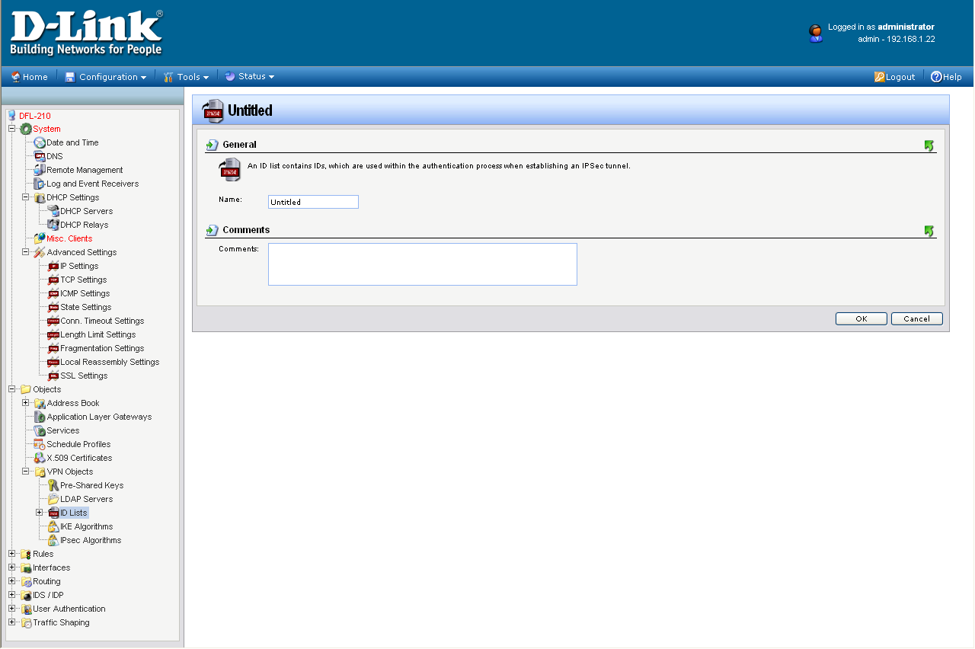Focus the Name input field
The height and width of the screenshot is (649, 975).
pyautogui.click(x=313, y=202)
